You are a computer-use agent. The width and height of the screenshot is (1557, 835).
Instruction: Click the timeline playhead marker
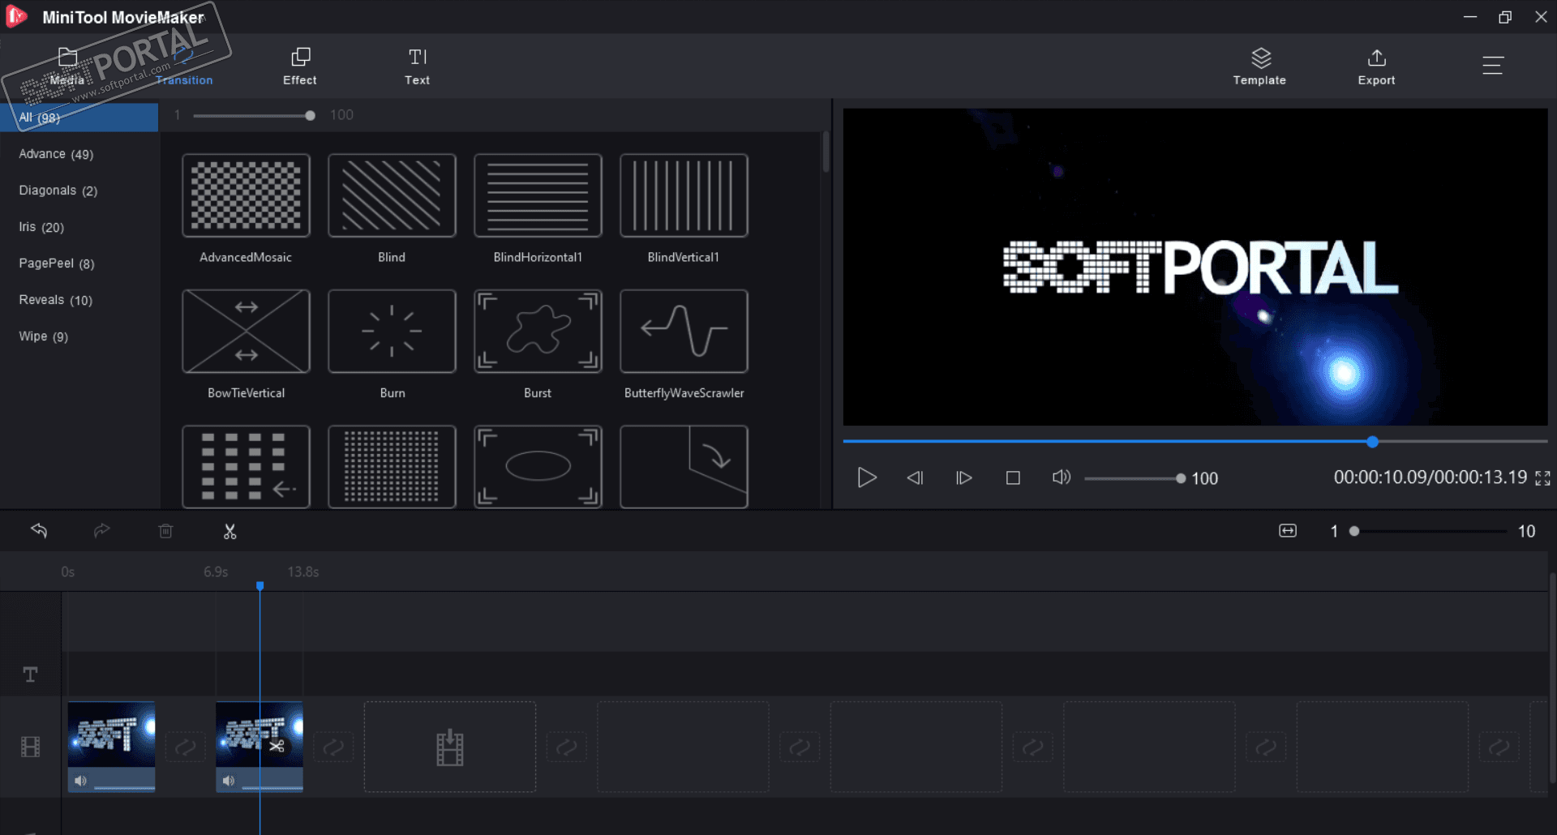pos(260,585)
